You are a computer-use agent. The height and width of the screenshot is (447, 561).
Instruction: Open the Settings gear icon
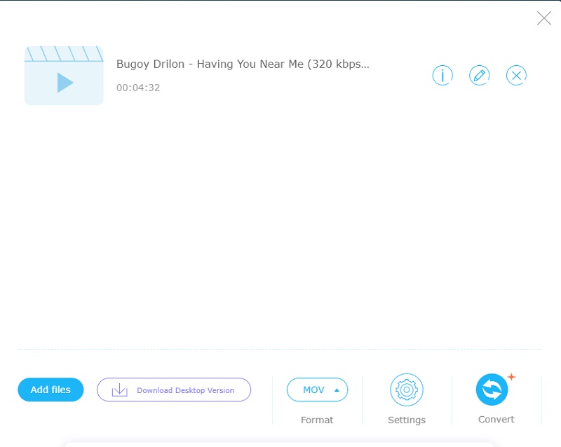(x=406, y=390)
